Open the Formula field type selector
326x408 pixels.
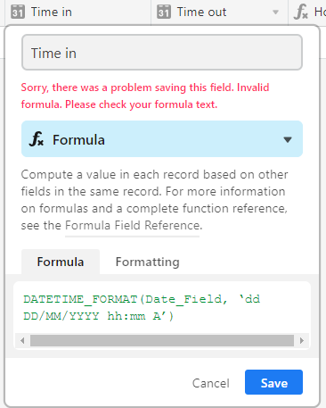pyautogui.click(x=162, y=139)
